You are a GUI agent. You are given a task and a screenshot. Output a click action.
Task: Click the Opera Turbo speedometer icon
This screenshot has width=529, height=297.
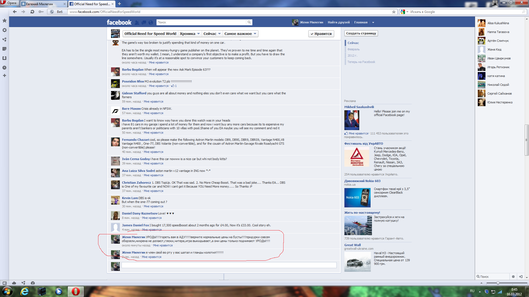pyautogui.click(x=33, y=283)
